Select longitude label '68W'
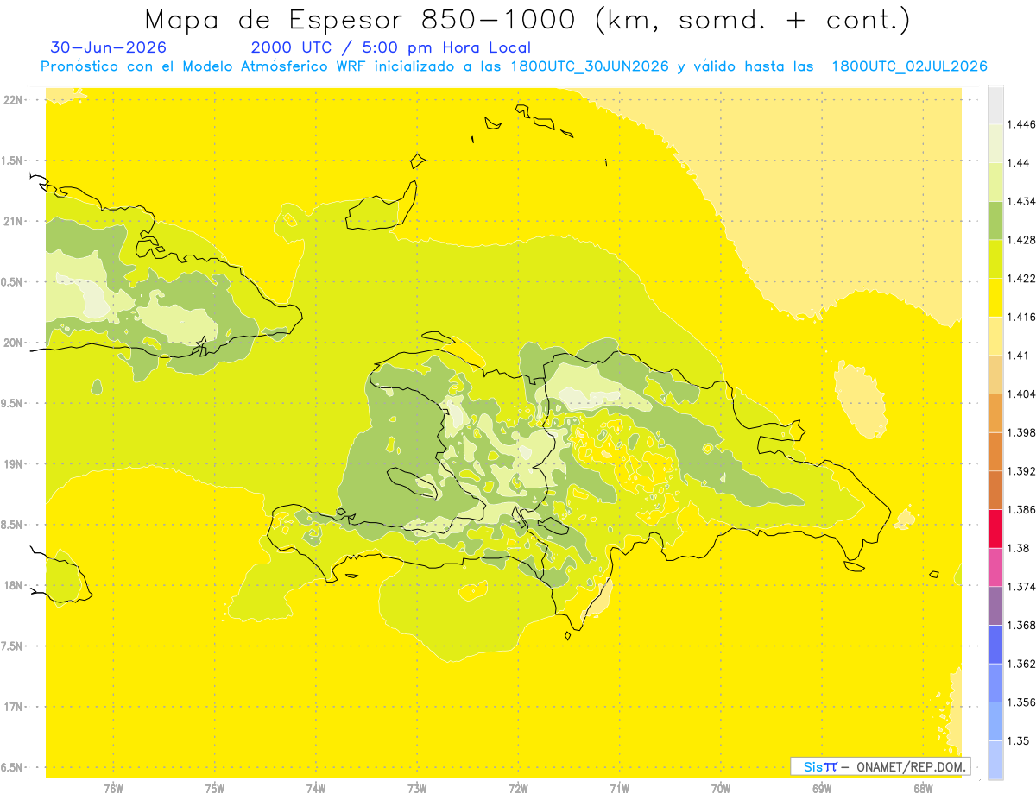 click(x=923, y=788)
